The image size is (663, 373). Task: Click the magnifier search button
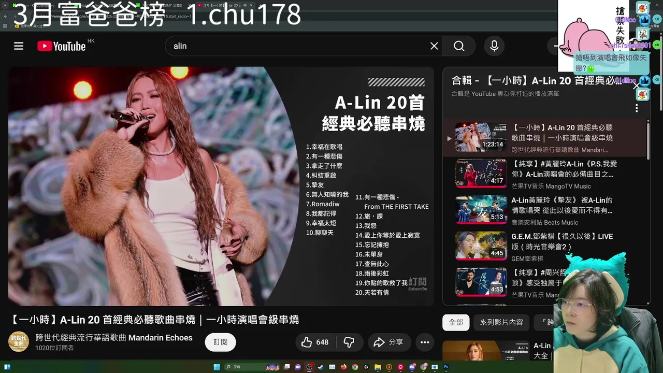click(x=459, y=46)
